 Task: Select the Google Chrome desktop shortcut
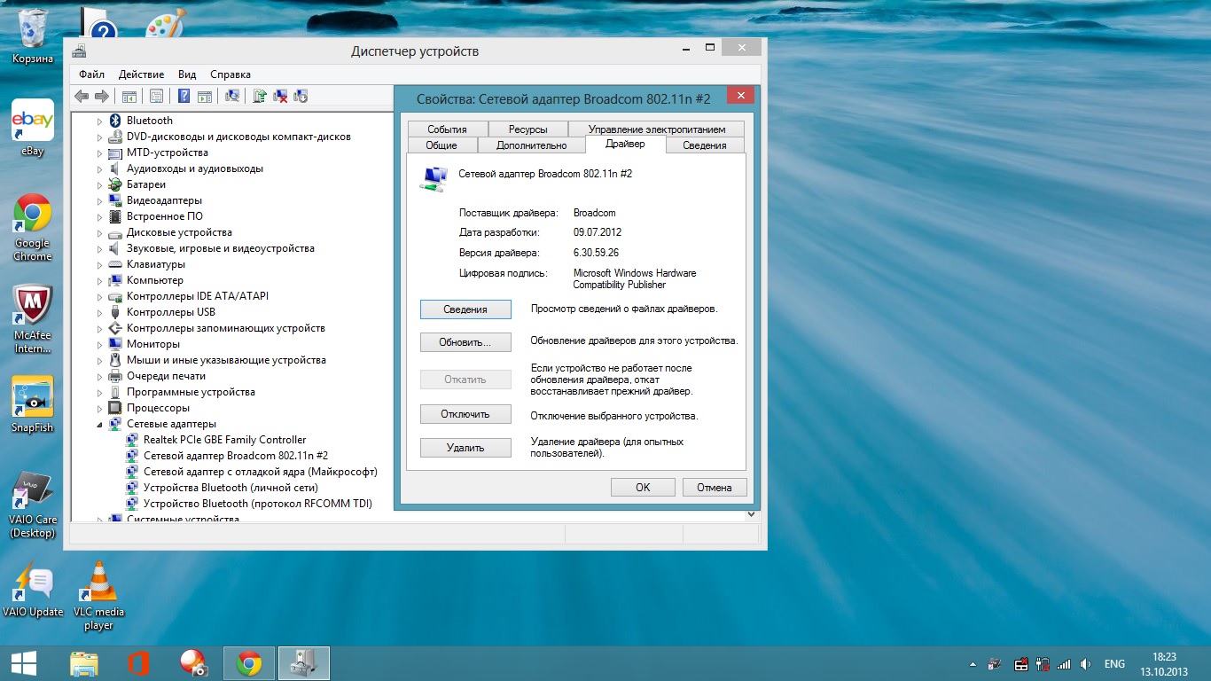tap(33, 227)
